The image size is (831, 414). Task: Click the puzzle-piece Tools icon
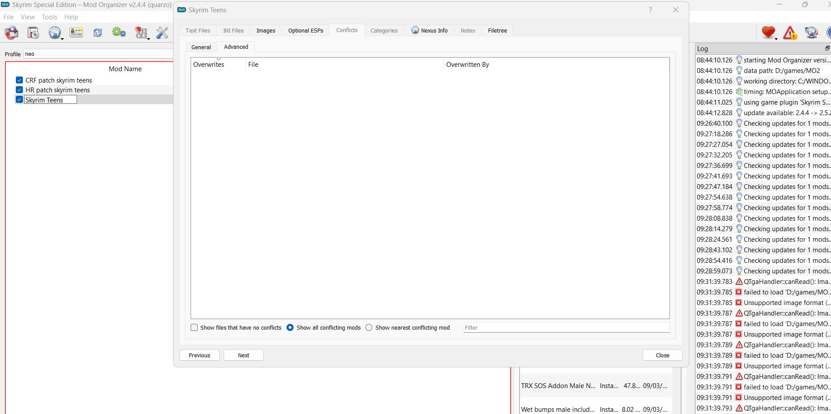[141, 33]
